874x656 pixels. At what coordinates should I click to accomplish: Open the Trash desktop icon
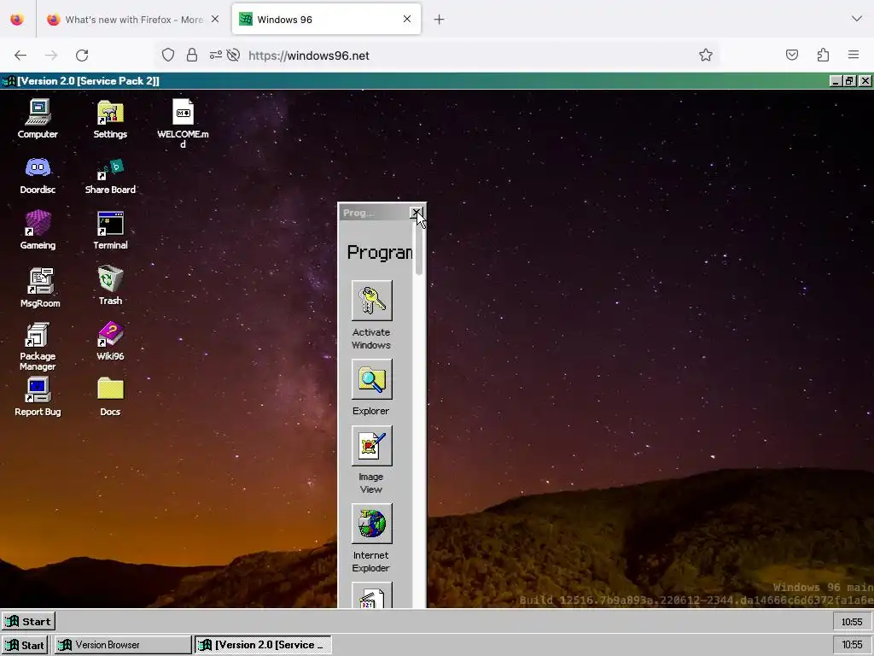110,285
